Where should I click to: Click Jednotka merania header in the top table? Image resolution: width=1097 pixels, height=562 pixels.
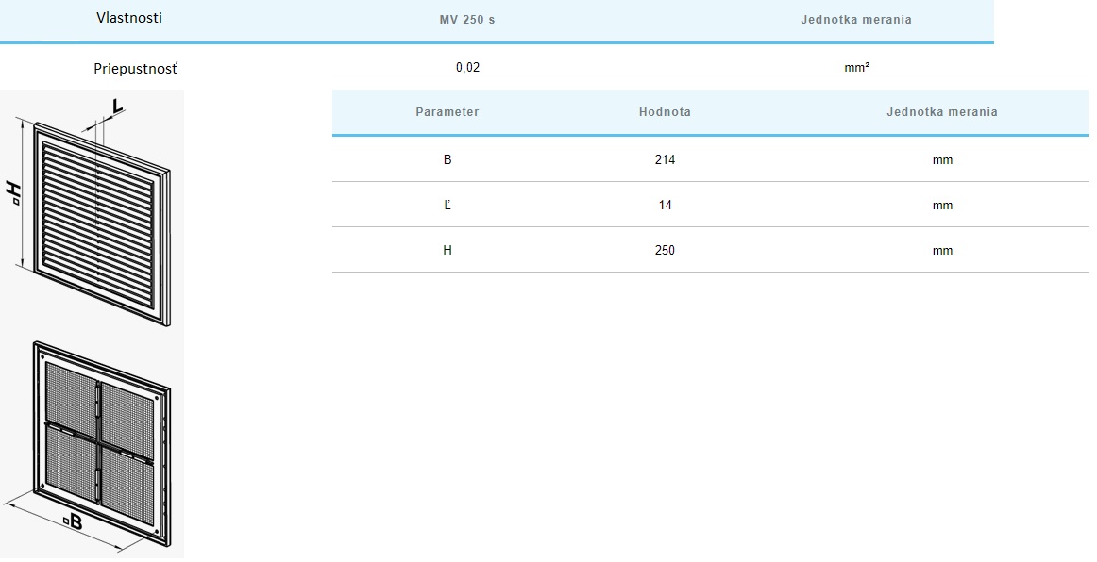pos(856,20)
